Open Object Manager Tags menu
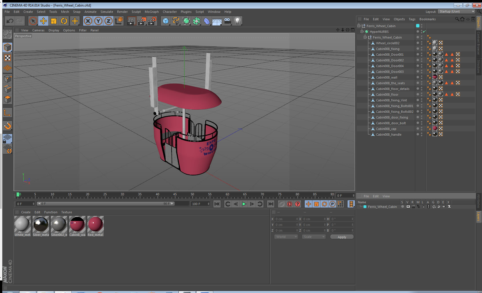Screen dimensions: 482x293 pyautogui.click(x=412, y=19)
